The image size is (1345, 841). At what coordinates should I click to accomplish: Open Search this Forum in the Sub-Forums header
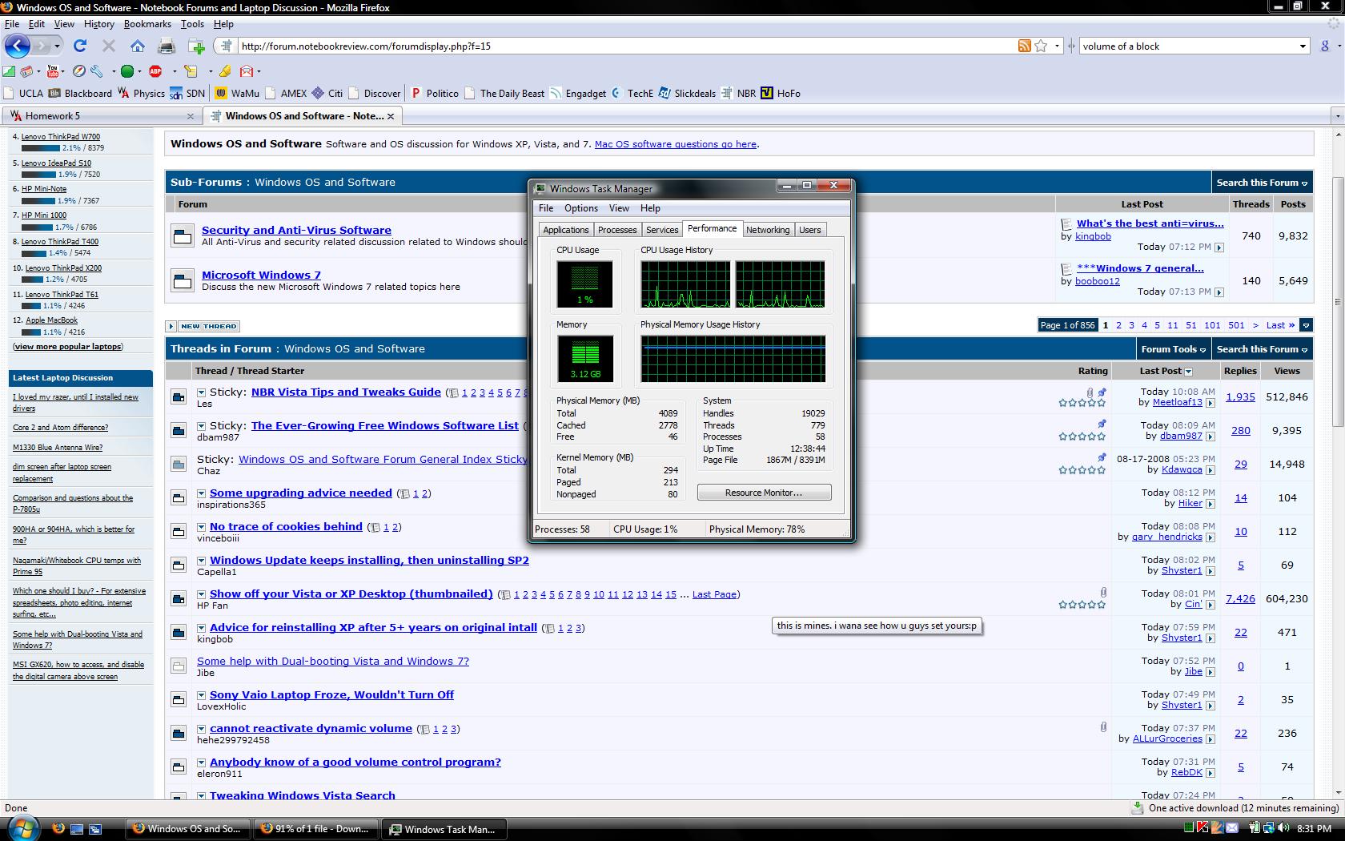pos(1262,183)
